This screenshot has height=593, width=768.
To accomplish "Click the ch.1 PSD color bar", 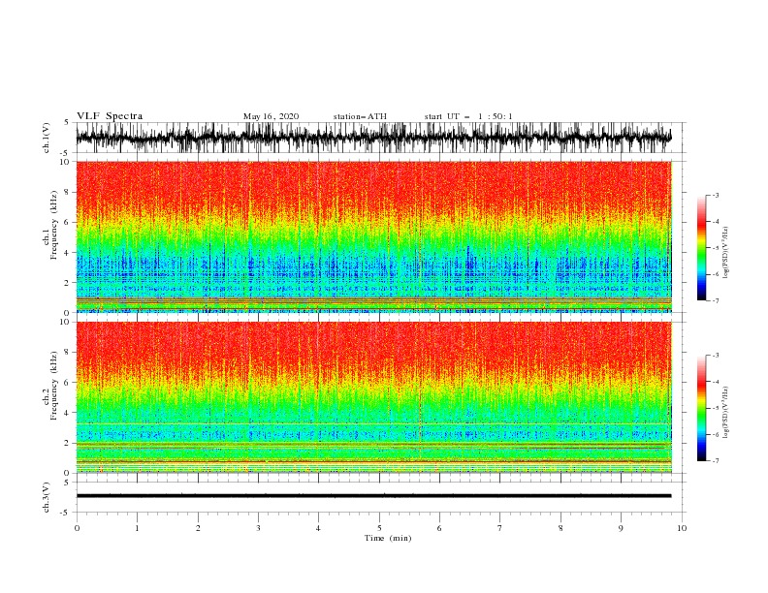I will coord(701,248).
